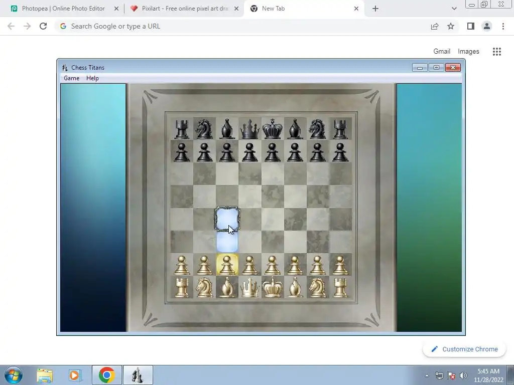The image size is (514, 385).
Task: Select white knight beside queenside rook
Action: 204,287
